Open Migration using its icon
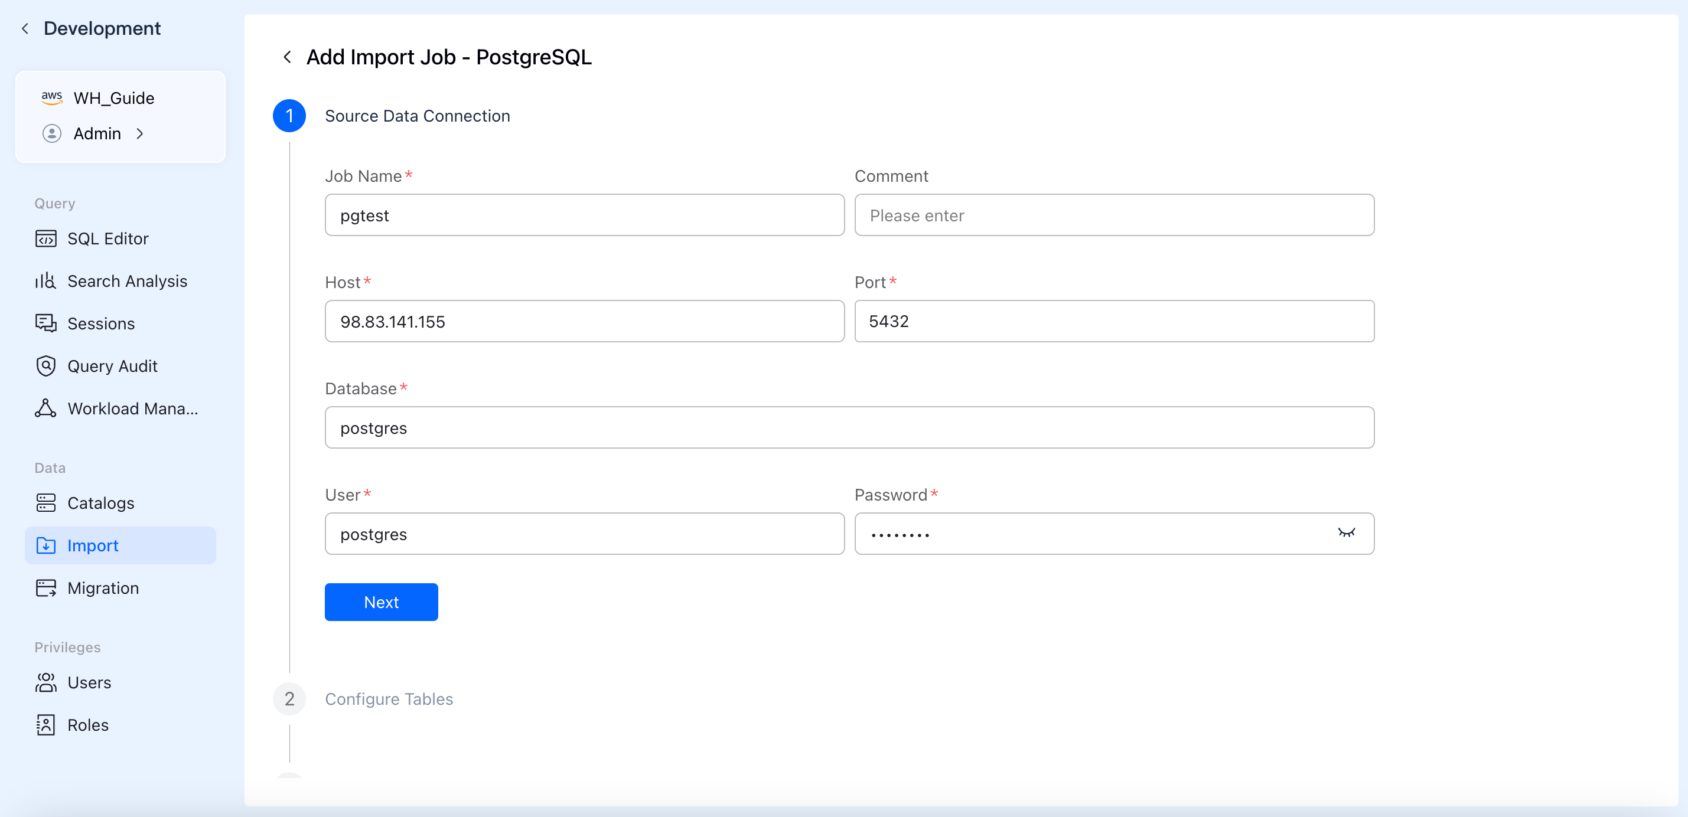The width and height of the screenshot is (1688, 817). pos(44,588)
